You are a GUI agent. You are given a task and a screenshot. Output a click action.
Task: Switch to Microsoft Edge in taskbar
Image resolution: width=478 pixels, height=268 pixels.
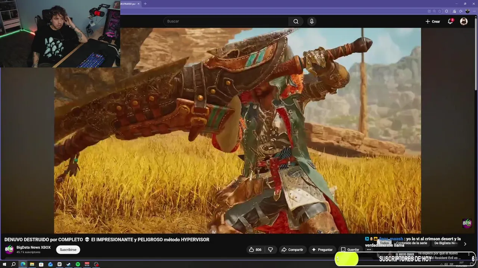(x=23, y=264)
